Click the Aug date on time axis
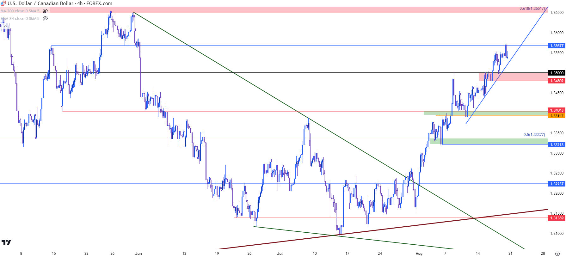Screen dimensions: 566x257 pyautogui.click(x=419, y=254)
